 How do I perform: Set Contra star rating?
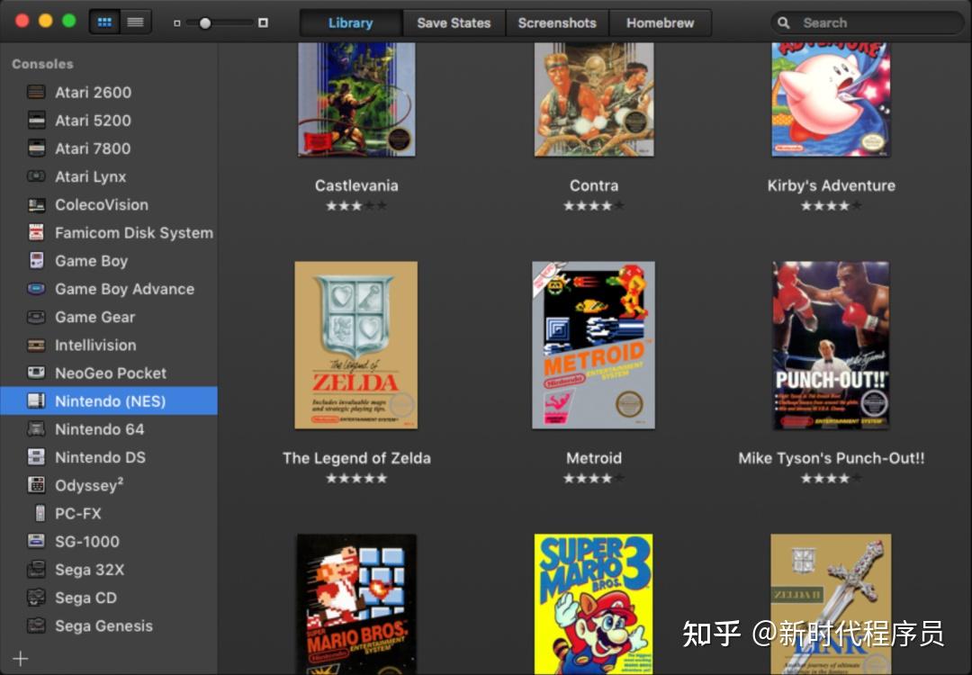click(594, 205)
